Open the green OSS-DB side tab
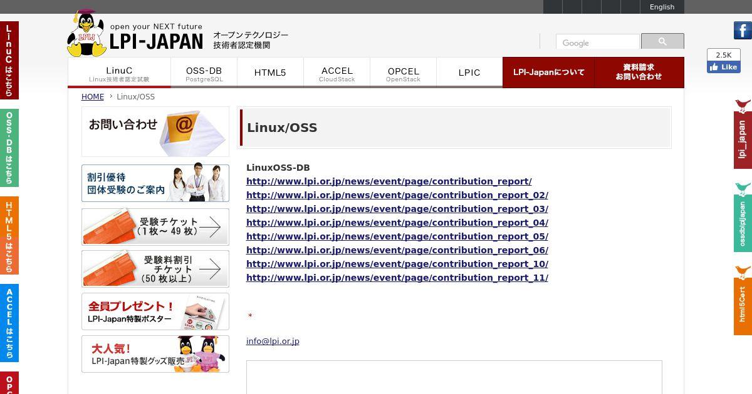The height and width of the screenshot is (394, 752). tap(9, 148)
